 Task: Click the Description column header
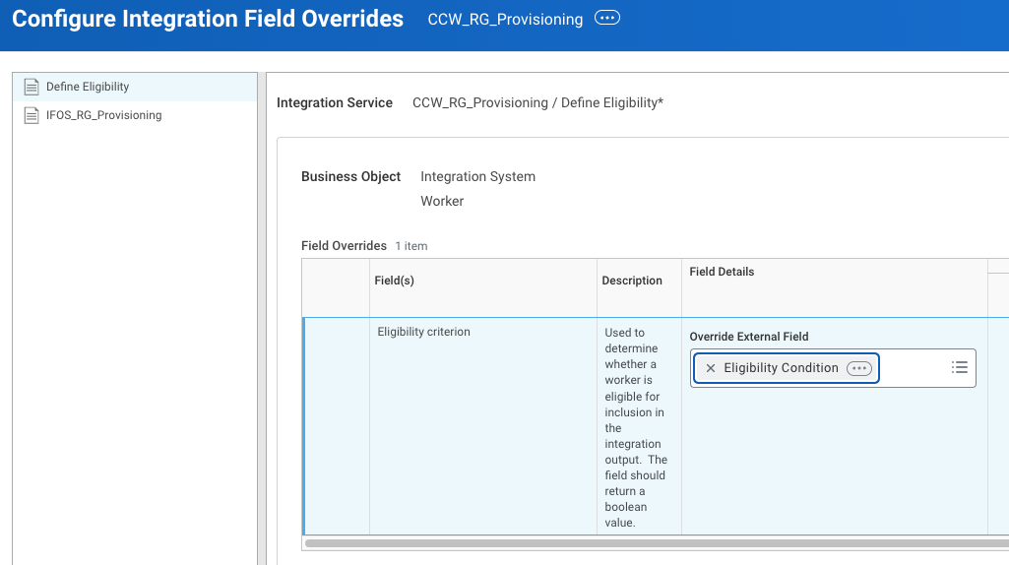(x=632, y=281)
